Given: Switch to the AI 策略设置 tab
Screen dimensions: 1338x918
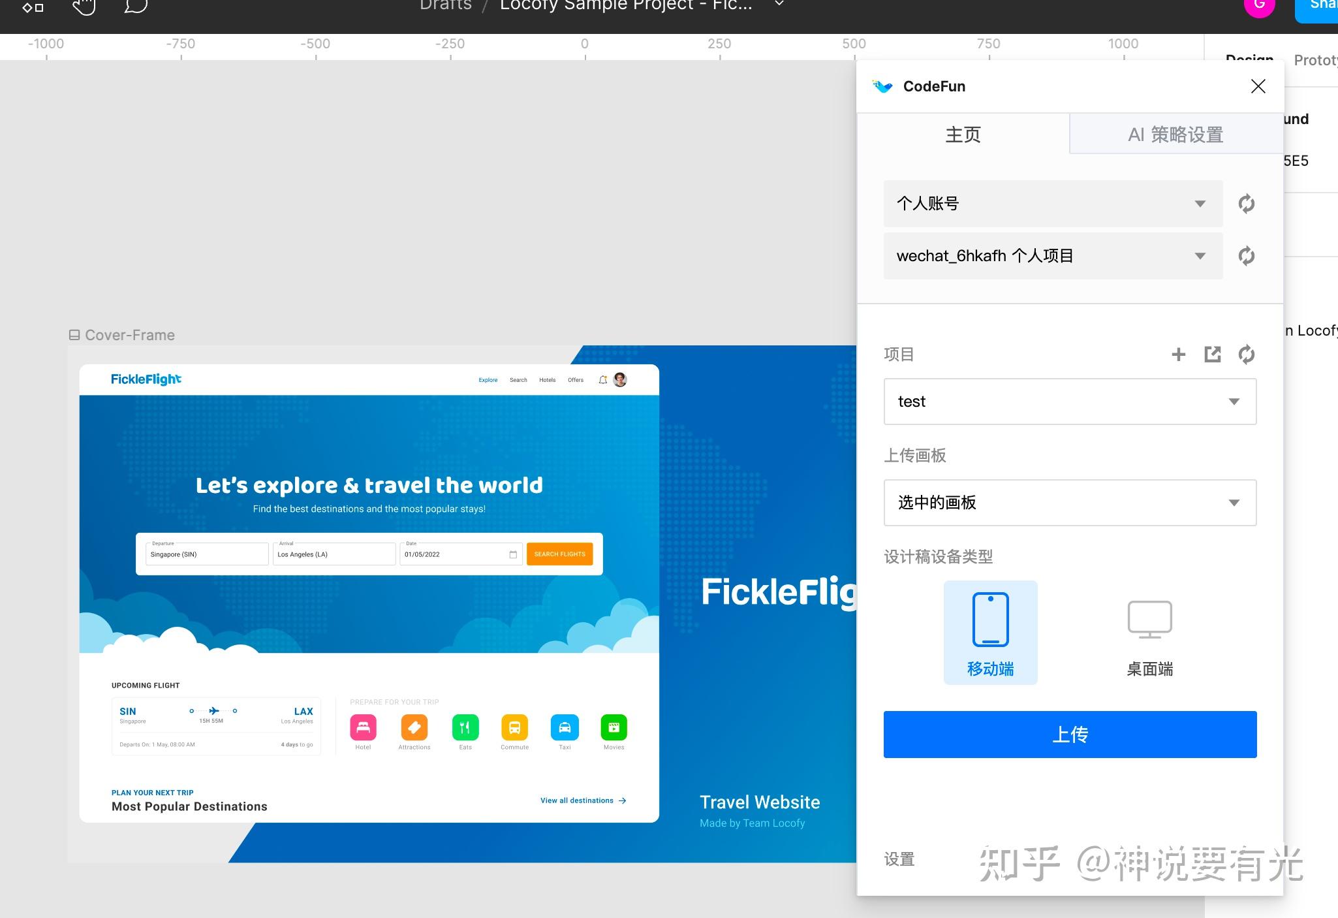Looking at the screenshot, I should point(1176,134).
